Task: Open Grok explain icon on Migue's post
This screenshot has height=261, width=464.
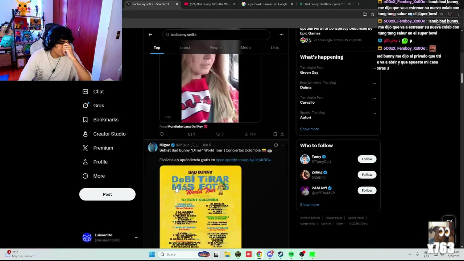Action: tap(276, 145)
